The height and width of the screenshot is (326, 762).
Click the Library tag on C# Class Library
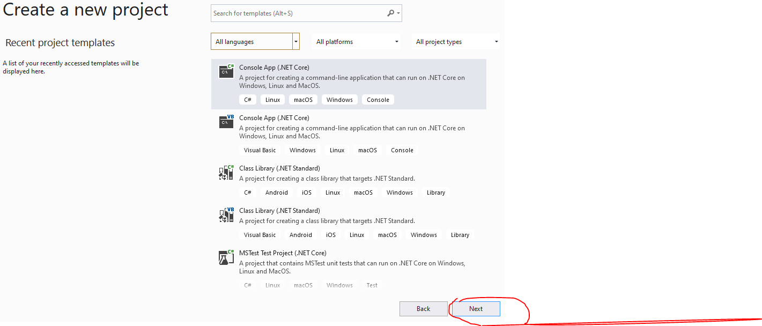point(436,192)
